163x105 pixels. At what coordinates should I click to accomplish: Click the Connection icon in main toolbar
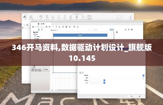(x=25, y=17)
